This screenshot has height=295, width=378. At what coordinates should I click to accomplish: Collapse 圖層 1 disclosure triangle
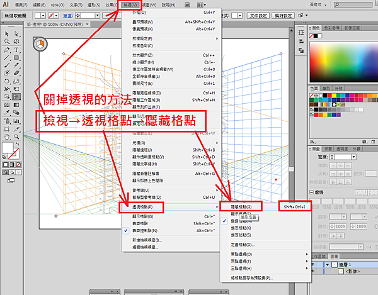coord(328,265)
